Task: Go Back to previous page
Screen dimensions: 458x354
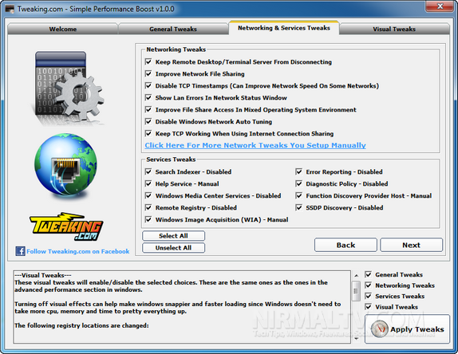Action: pyautogui.click(x=345, y=245)
